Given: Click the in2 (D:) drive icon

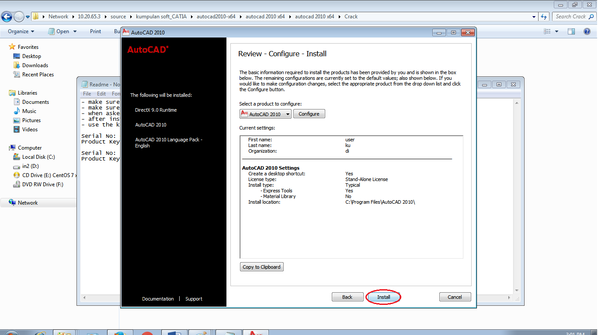Looking at the screenshot, I should 17,166.
